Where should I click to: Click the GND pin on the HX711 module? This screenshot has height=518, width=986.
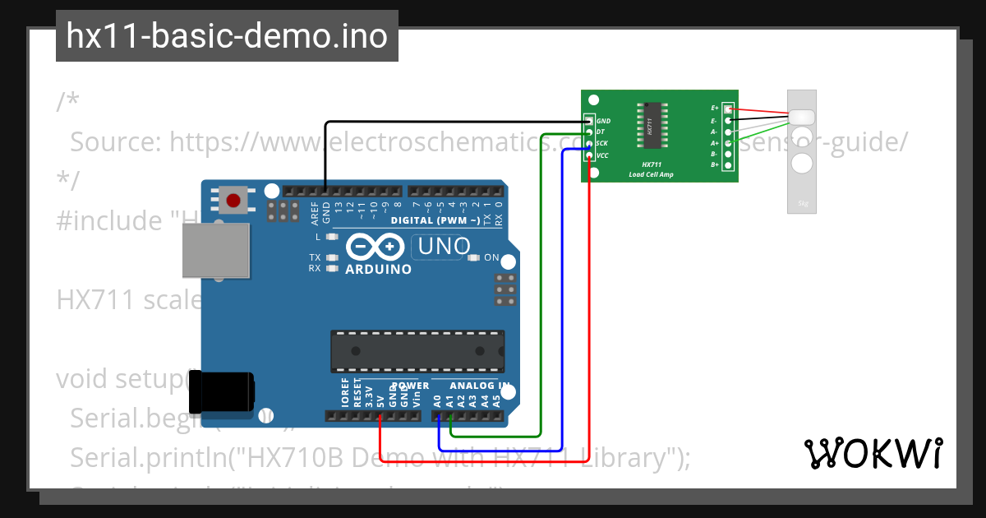coord(589,121)
